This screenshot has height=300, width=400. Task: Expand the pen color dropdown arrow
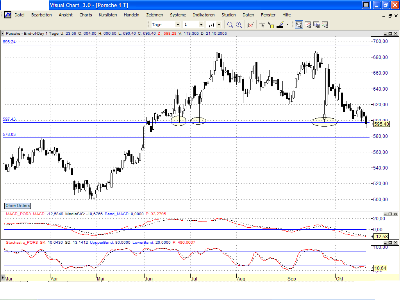(287, 25)
